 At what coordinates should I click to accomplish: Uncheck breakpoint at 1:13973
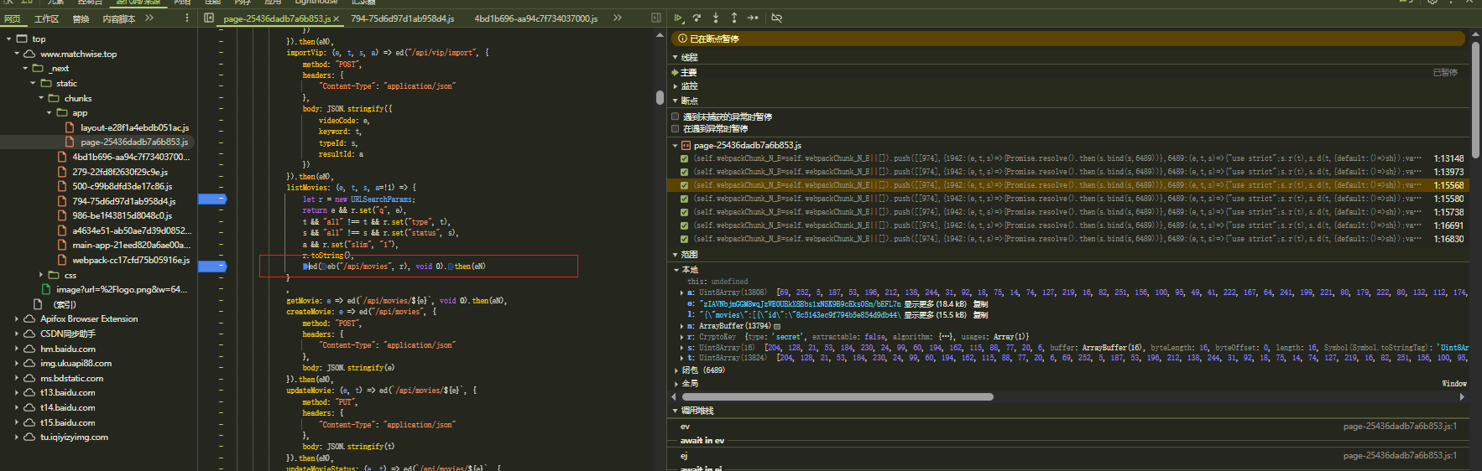point(685,172)
